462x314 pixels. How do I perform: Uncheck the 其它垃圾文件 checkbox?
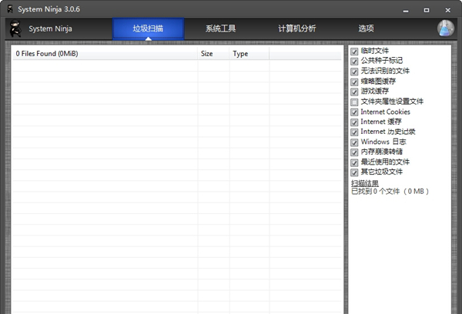click(x=354, y=172)
